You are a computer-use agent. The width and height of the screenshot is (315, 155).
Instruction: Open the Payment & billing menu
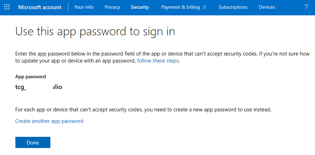click(x=180, y=7)
